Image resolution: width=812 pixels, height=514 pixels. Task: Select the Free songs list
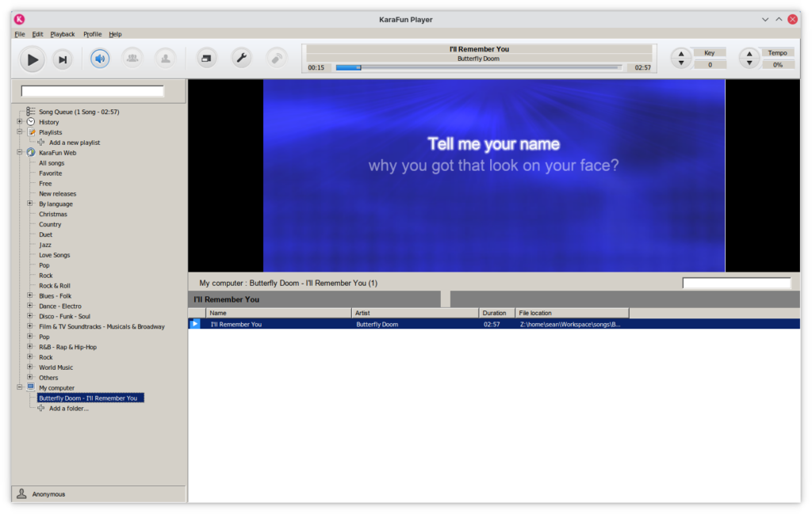pyautogui.click(x=45, y=184)
